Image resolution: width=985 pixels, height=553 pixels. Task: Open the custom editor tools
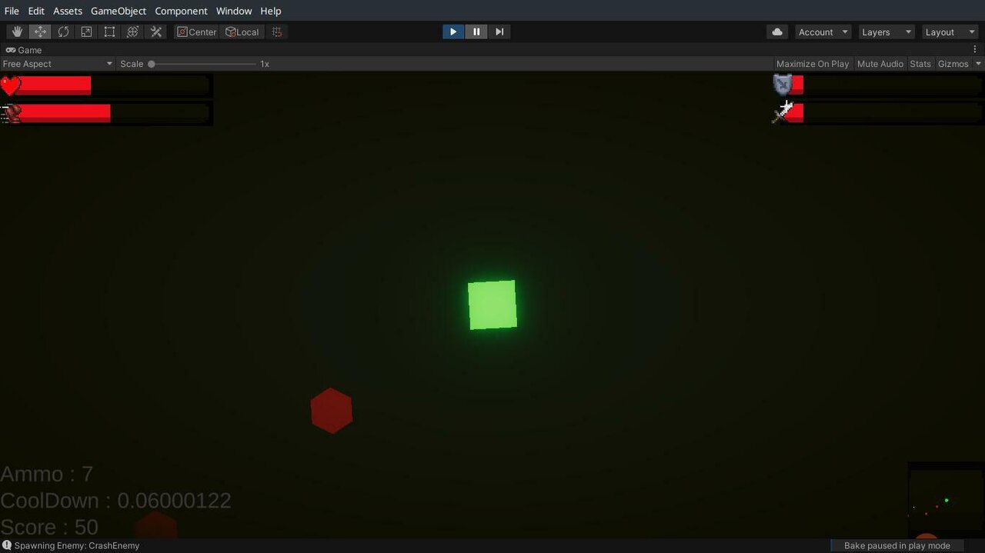point(156,32)
